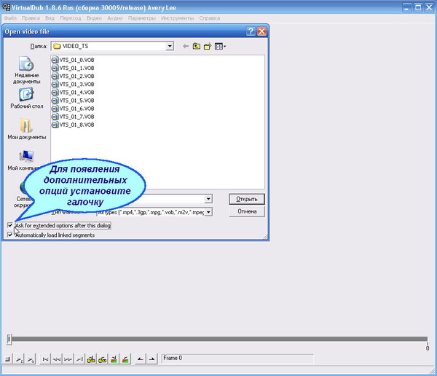Open the Аудио menu

point(115,18)
